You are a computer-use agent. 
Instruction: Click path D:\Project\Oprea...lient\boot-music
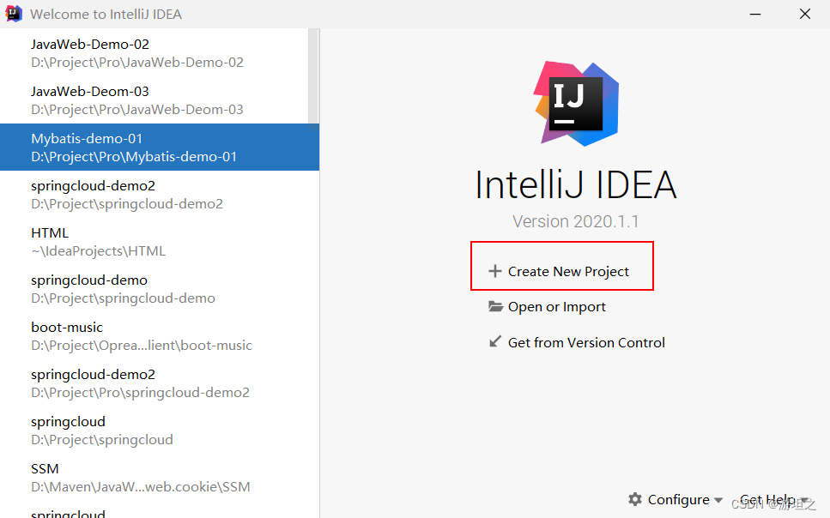pyautogui.click(x=142, y=346)
